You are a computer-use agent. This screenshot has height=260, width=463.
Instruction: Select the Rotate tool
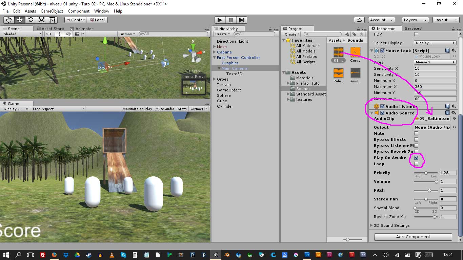31,20
